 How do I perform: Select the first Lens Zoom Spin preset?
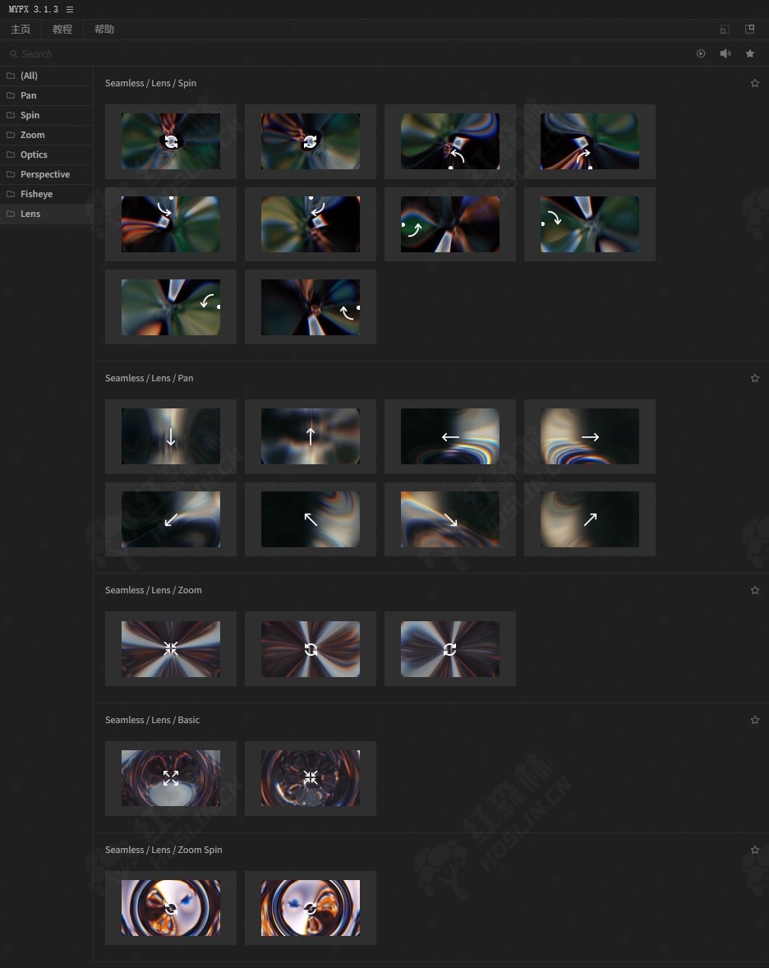tap(171, 908)
